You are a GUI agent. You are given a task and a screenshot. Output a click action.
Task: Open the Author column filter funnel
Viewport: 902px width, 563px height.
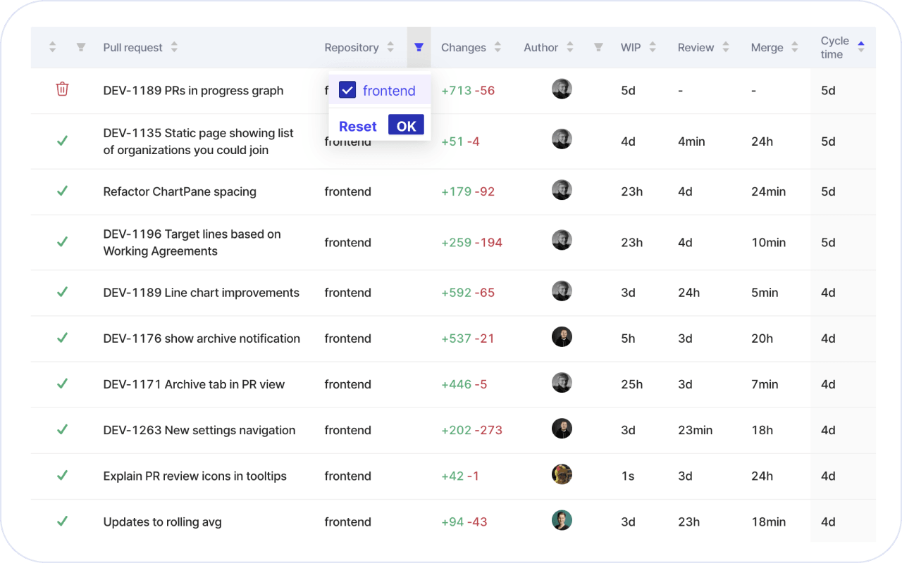click(x=598, y=47)
